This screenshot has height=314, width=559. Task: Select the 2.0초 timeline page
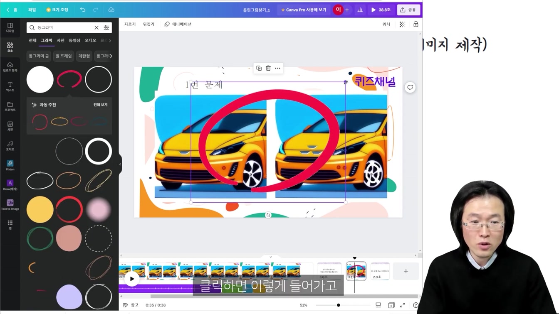380,271
